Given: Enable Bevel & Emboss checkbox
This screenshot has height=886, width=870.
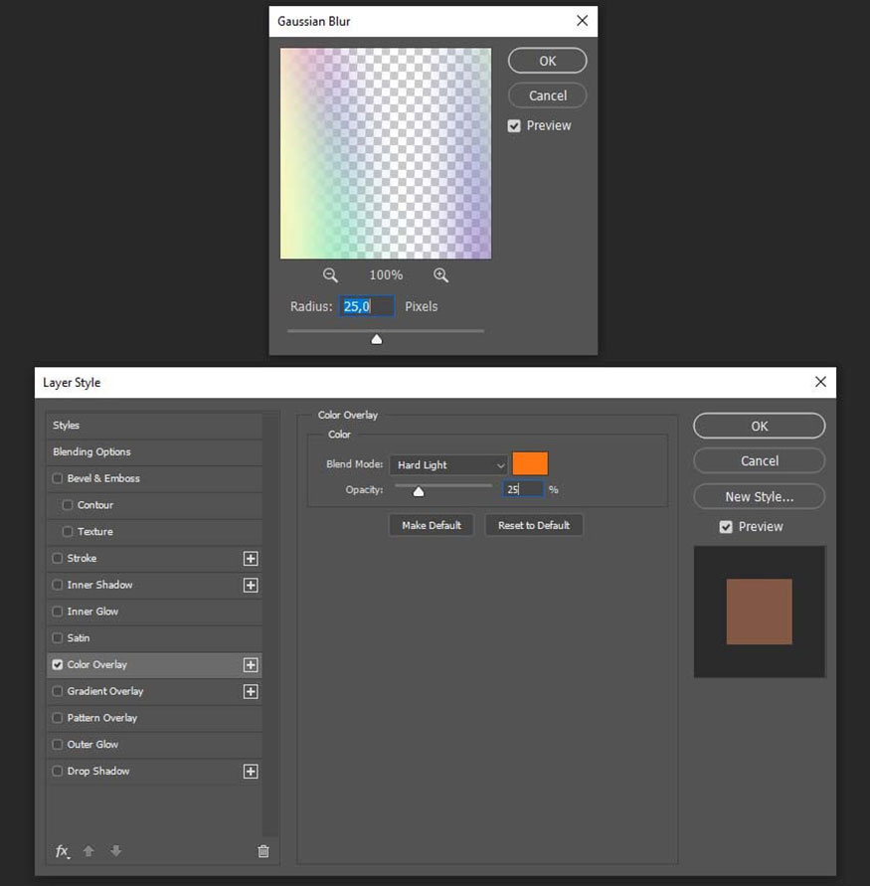Looking at the screenshot, I should [57, 478].
